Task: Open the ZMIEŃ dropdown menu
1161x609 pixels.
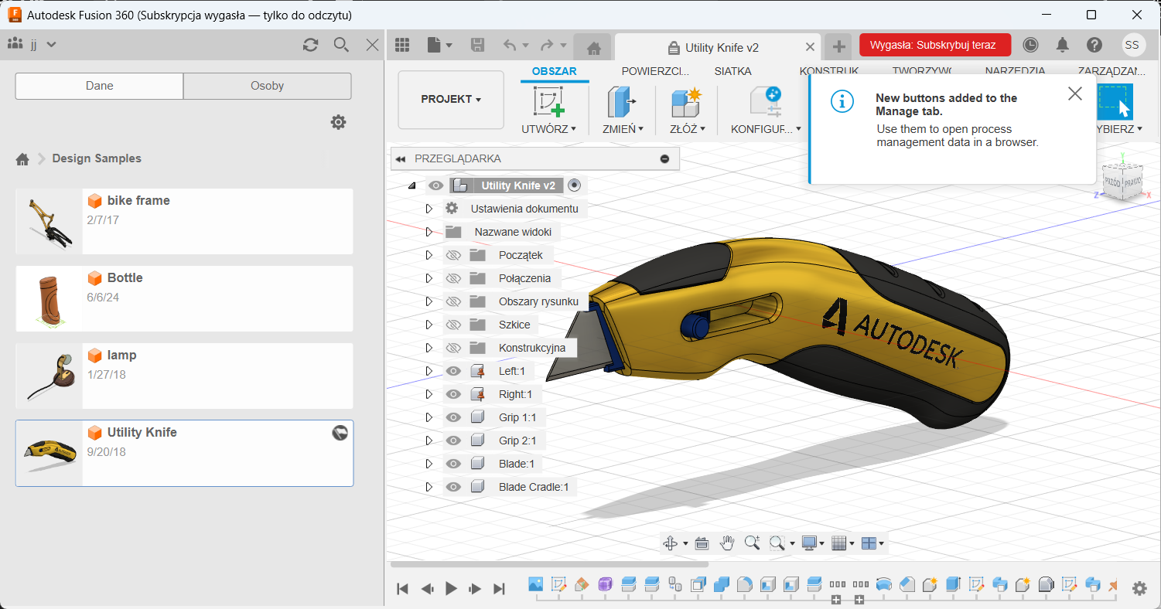Action: [x=623, y=129]
